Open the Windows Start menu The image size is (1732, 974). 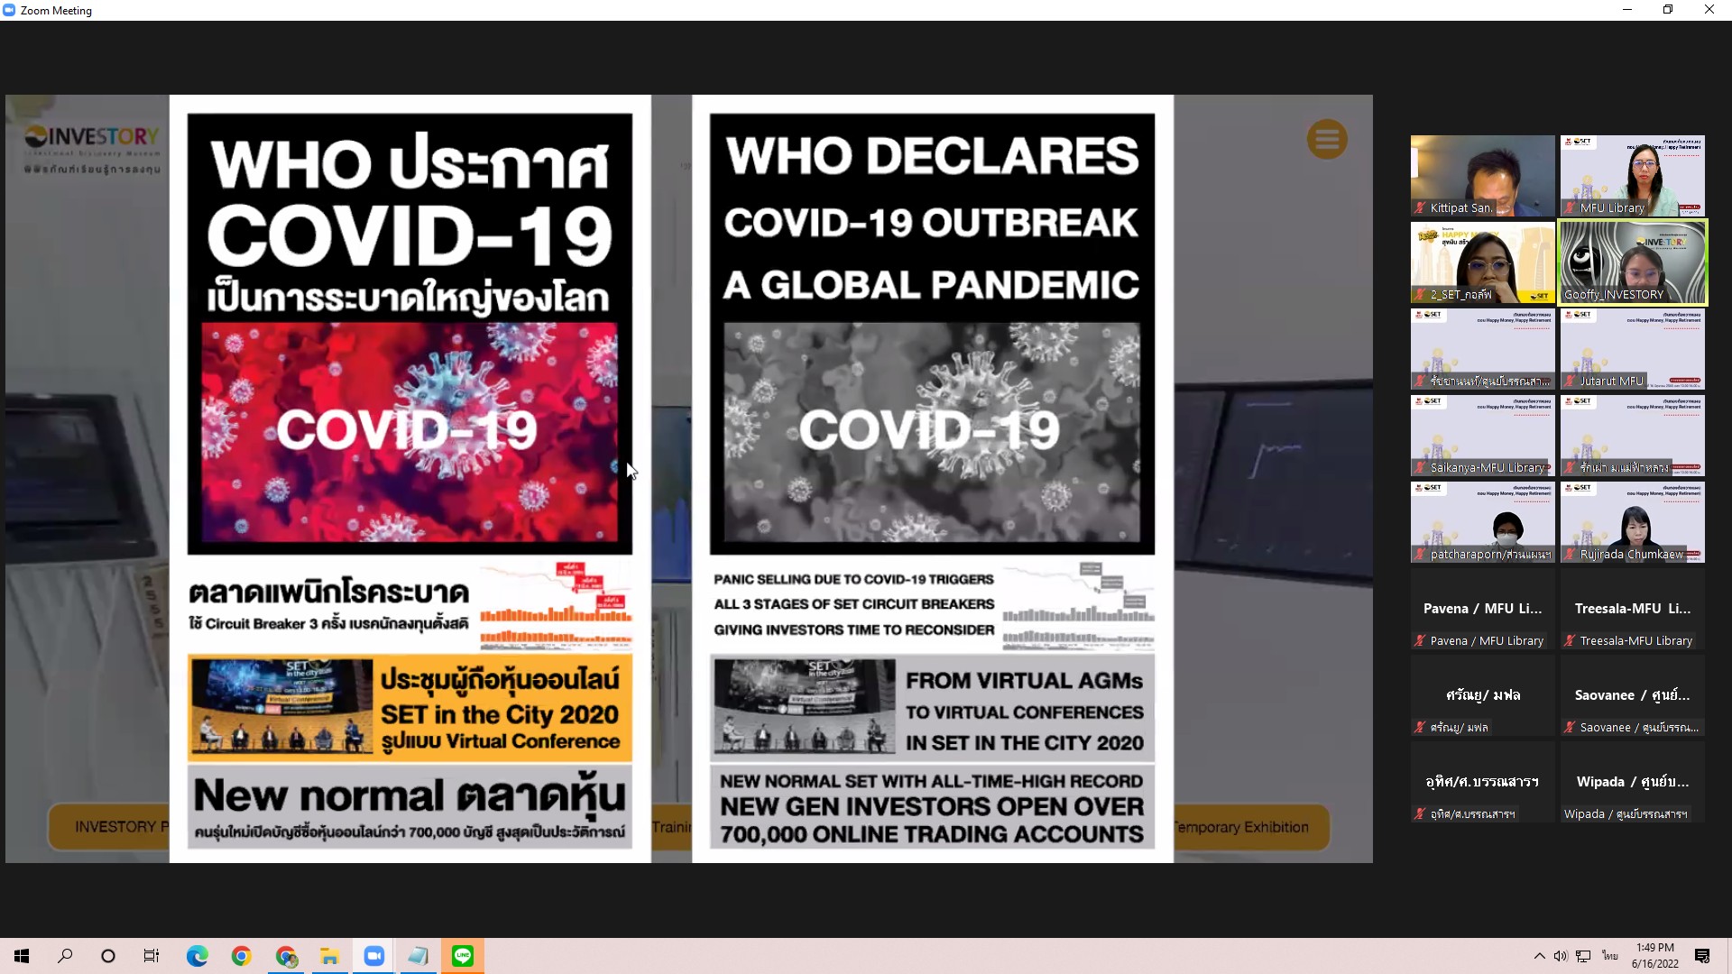coord(22,956)
